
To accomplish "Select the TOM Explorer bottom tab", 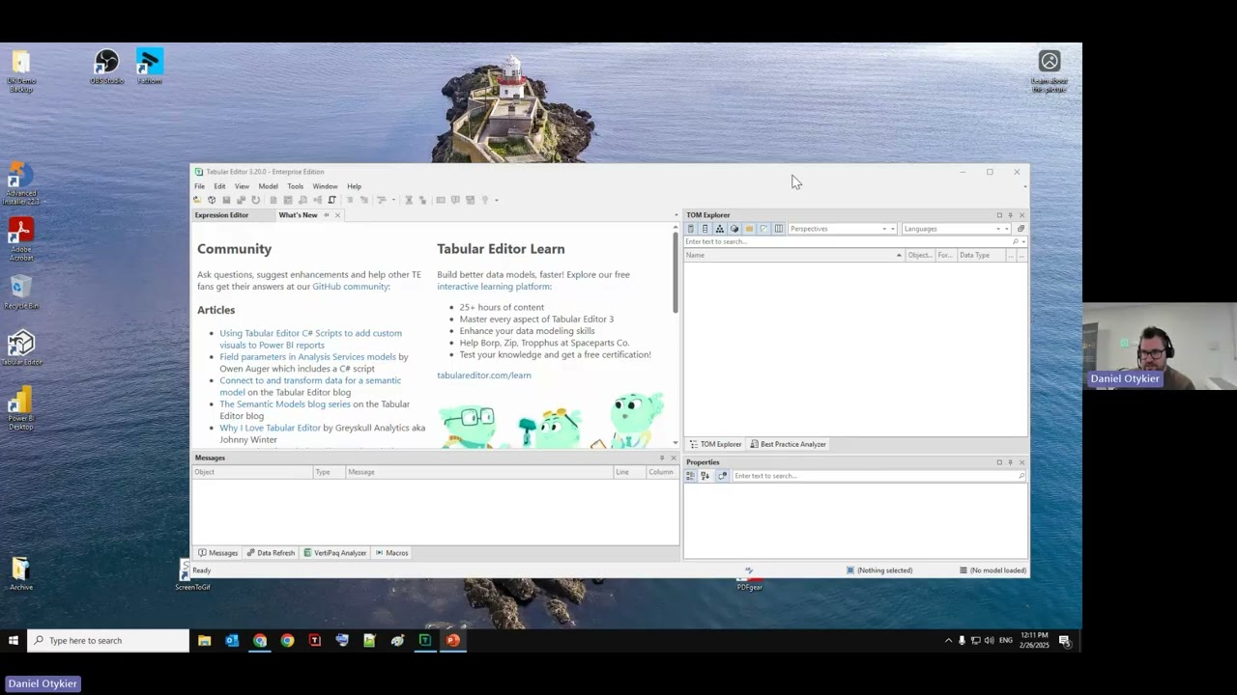I will pyautogui.click(x=715, y=444).
